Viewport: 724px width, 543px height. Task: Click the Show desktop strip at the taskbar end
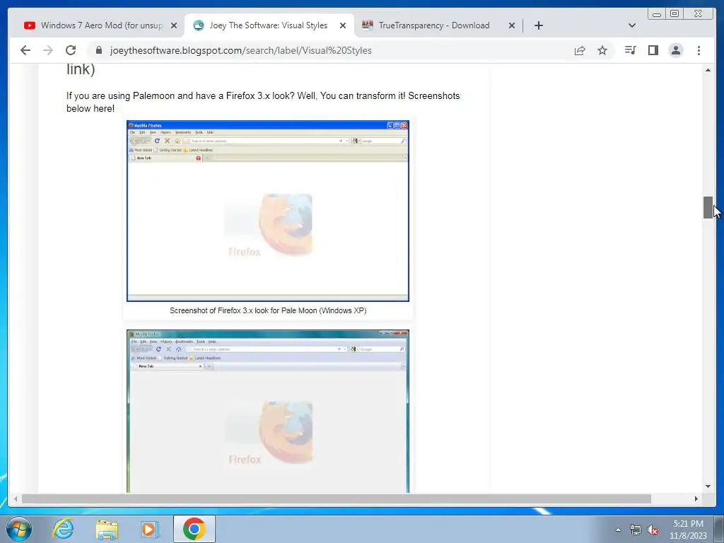point(720,529)
